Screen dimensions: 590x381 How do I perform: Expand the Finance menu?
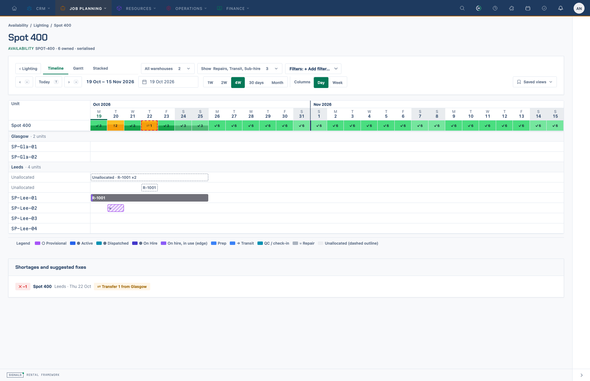click(234, 8)
